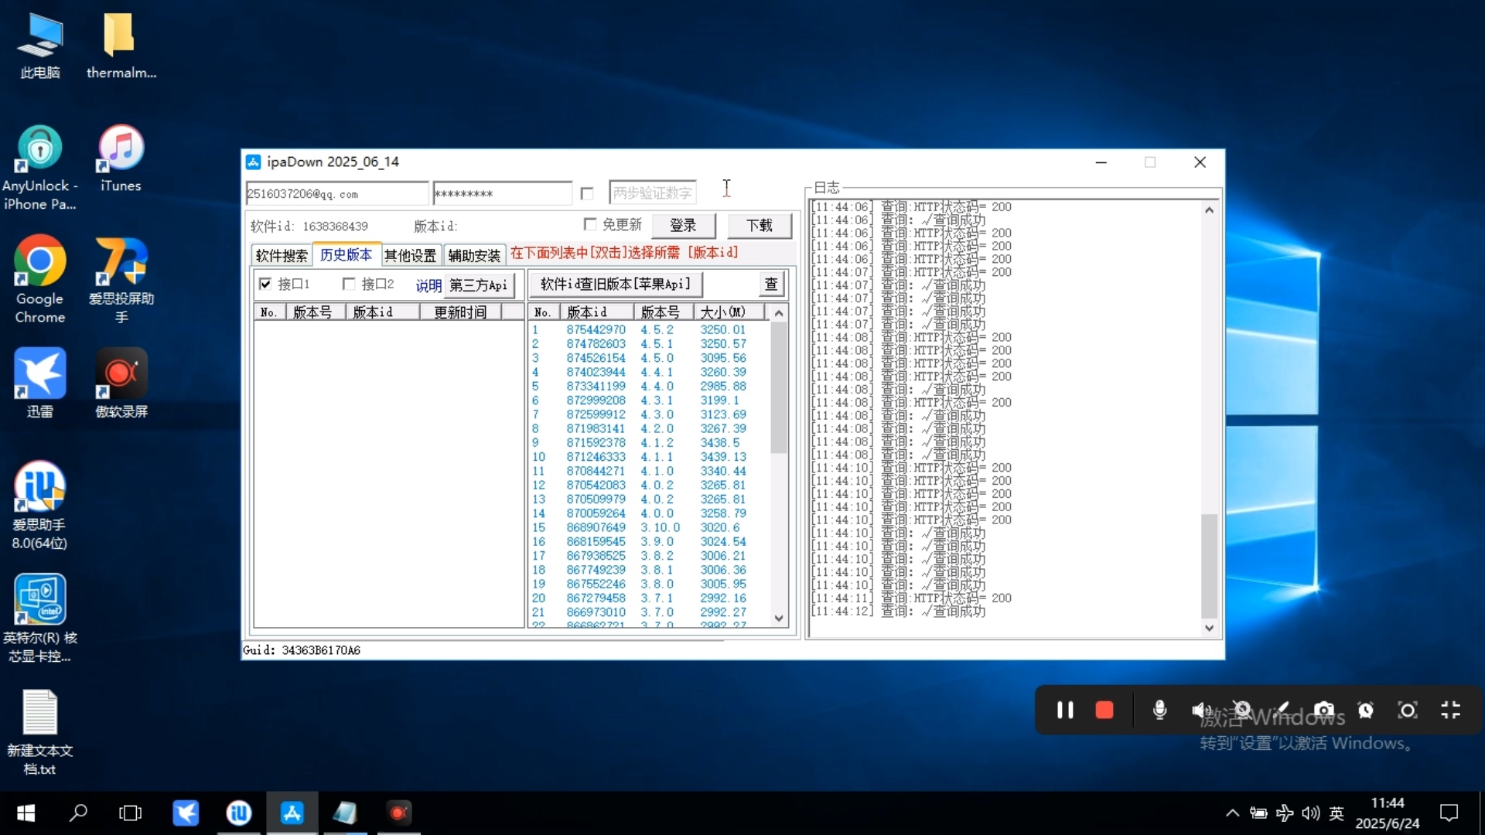The height and width of the screenshot is (835, 1485).
Task: Switch to the 软件搜索 tab
Action: (282, 255)
